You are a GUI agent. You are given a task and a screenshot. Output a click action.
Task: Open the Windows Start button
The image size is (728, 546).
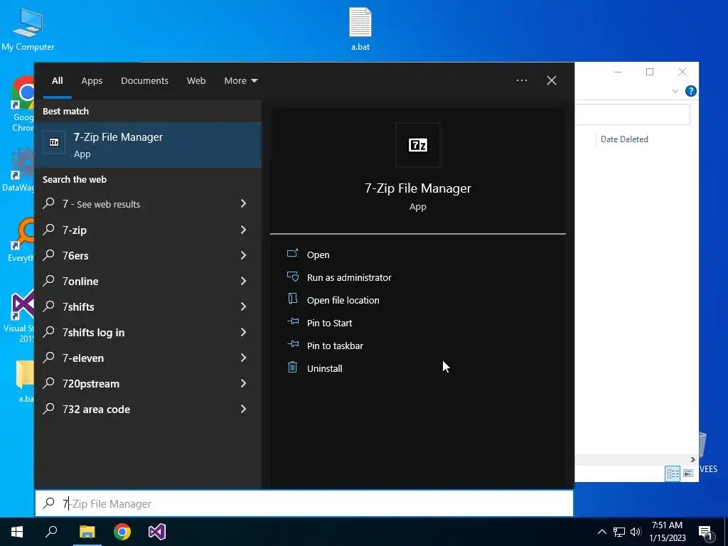pyautogui.click(x=17, y=532)
